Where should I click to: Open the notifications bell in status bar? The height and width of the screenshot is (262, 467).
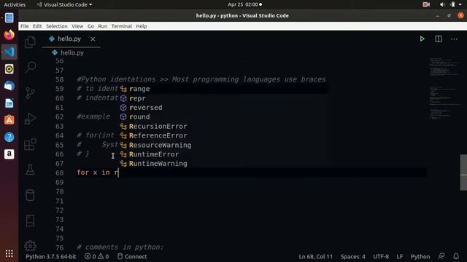[x=456, y=256]
